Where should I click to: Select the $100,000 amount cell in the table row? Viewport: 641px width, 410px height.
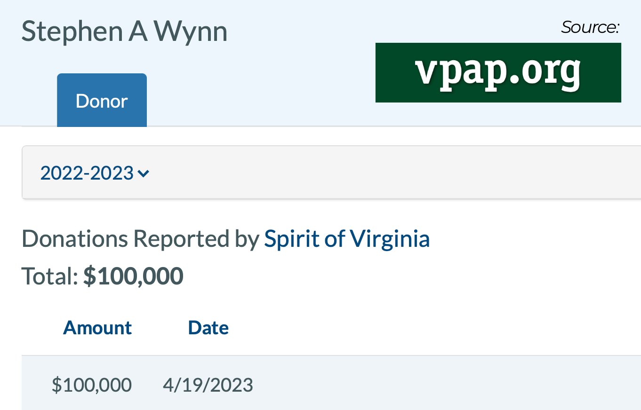coord(92,385)
